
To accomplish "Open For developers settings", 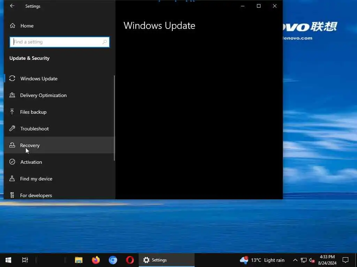I will [x=59, y=195].
